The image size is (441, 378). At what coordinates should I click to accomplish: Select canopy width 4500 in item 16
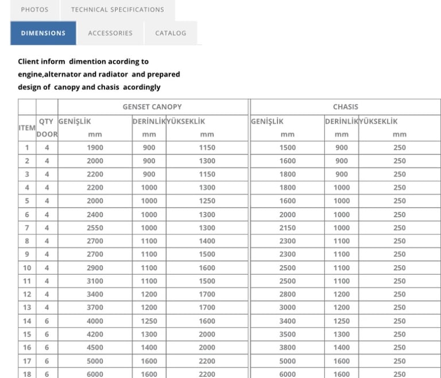(95, 348)
